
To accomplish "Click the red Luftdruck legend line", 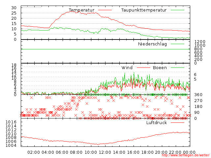I will tap(177, 122).
